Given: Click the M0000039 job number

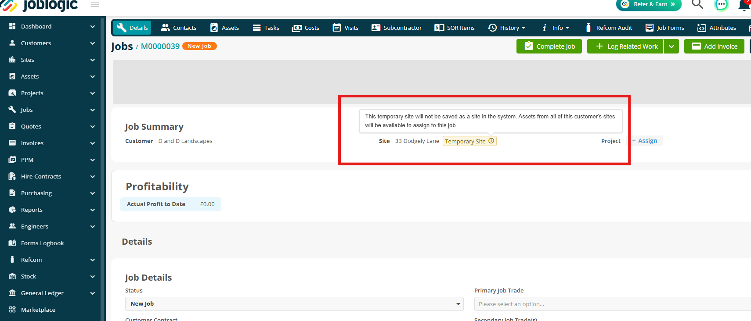Looking at the screenshot, I should click(160, 46).
